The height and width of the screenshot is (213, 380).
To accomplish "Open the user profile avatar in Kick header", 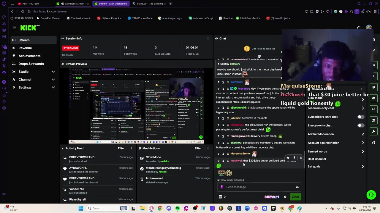I will [369, 28].
